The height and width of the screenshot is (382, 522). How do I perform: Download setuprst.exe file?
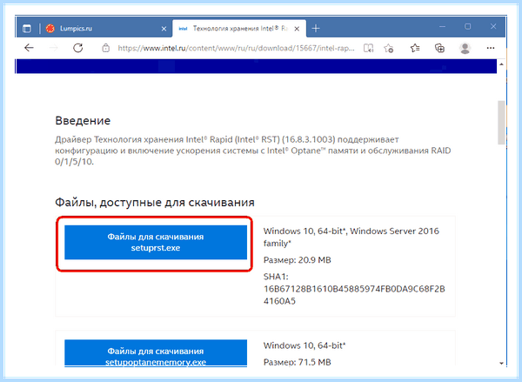pyautogui.click(x=156, y=242)
